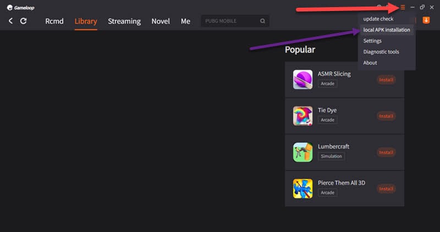The width and height of the screenshot is (440, 232).
Task: Restore the Gameloop window size
Action: click(422, 7)
